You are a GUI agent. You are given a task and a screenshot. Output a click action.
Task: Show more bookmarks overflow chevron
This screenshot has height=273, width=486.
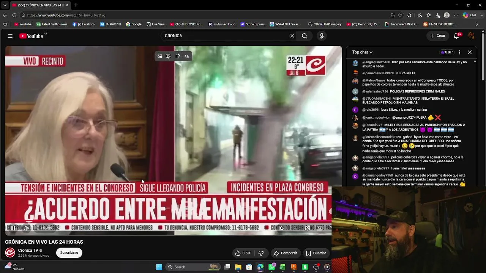point(477,24)
